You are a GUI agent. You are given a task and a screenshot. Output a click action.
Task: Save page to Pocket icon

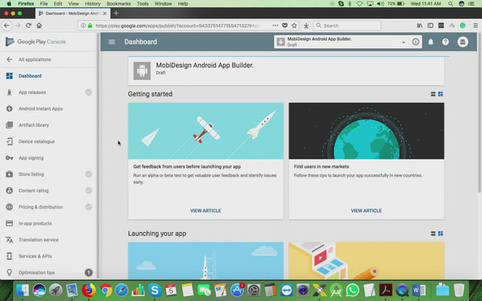285,26
